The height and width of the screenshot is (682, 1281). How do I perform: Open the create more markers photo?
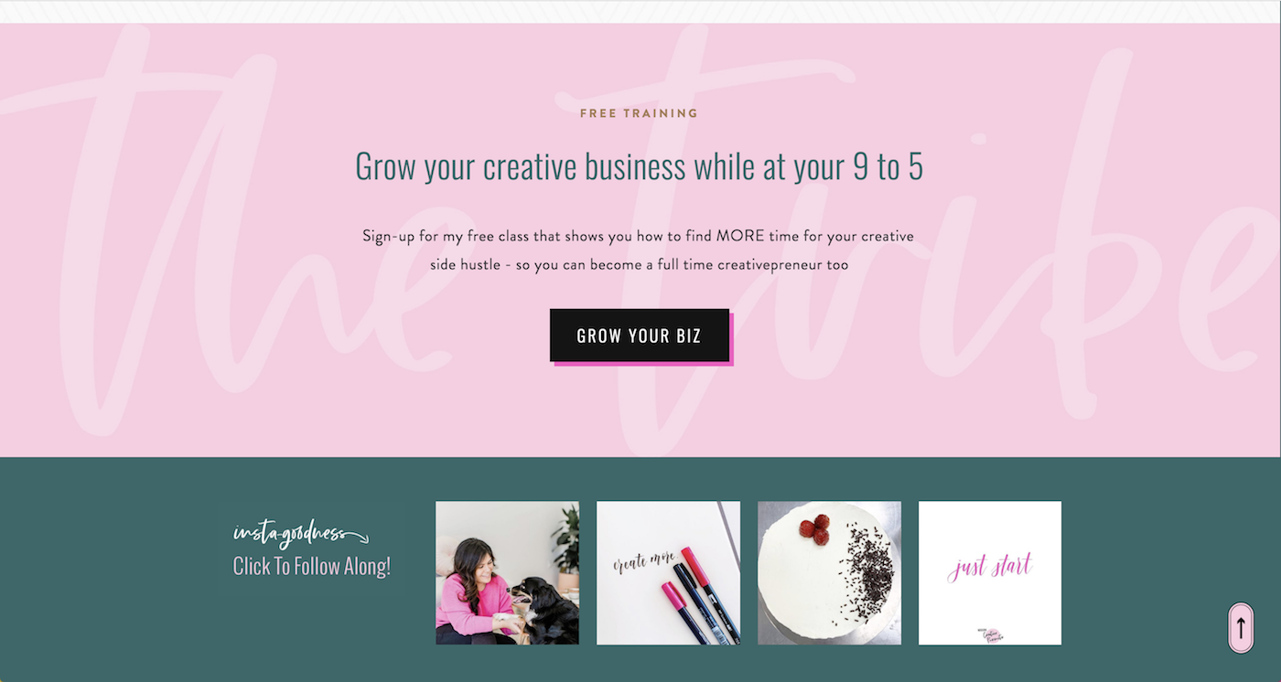click(x=668, y=573)
